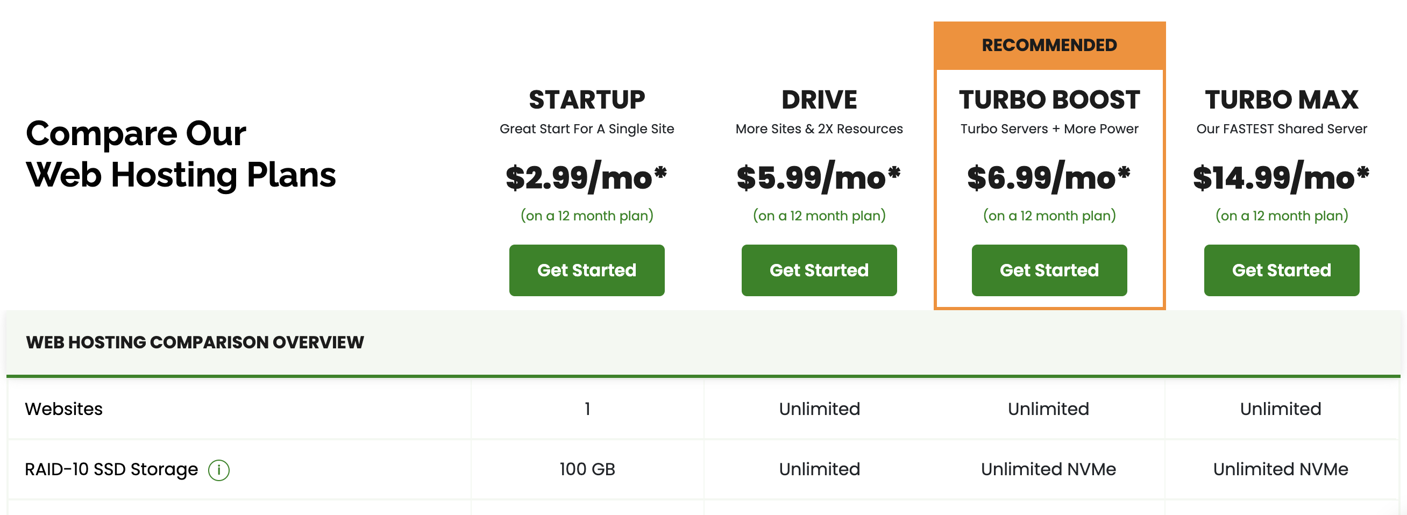Click Get Started under STARTUP plan

(x=587, y=270)
